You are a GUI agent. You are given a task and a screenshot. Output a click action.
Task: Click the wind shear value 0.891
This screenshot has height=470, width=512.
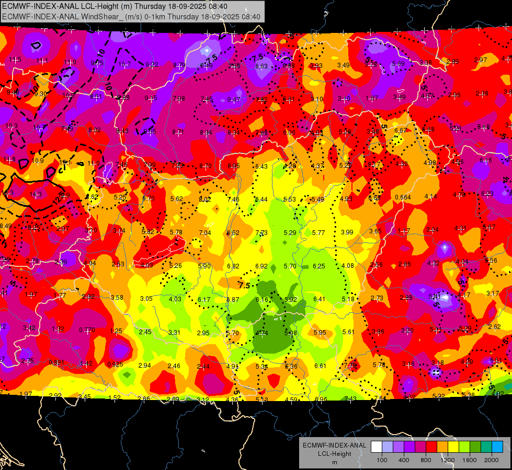pyautogui.click(x=56, y=362)
